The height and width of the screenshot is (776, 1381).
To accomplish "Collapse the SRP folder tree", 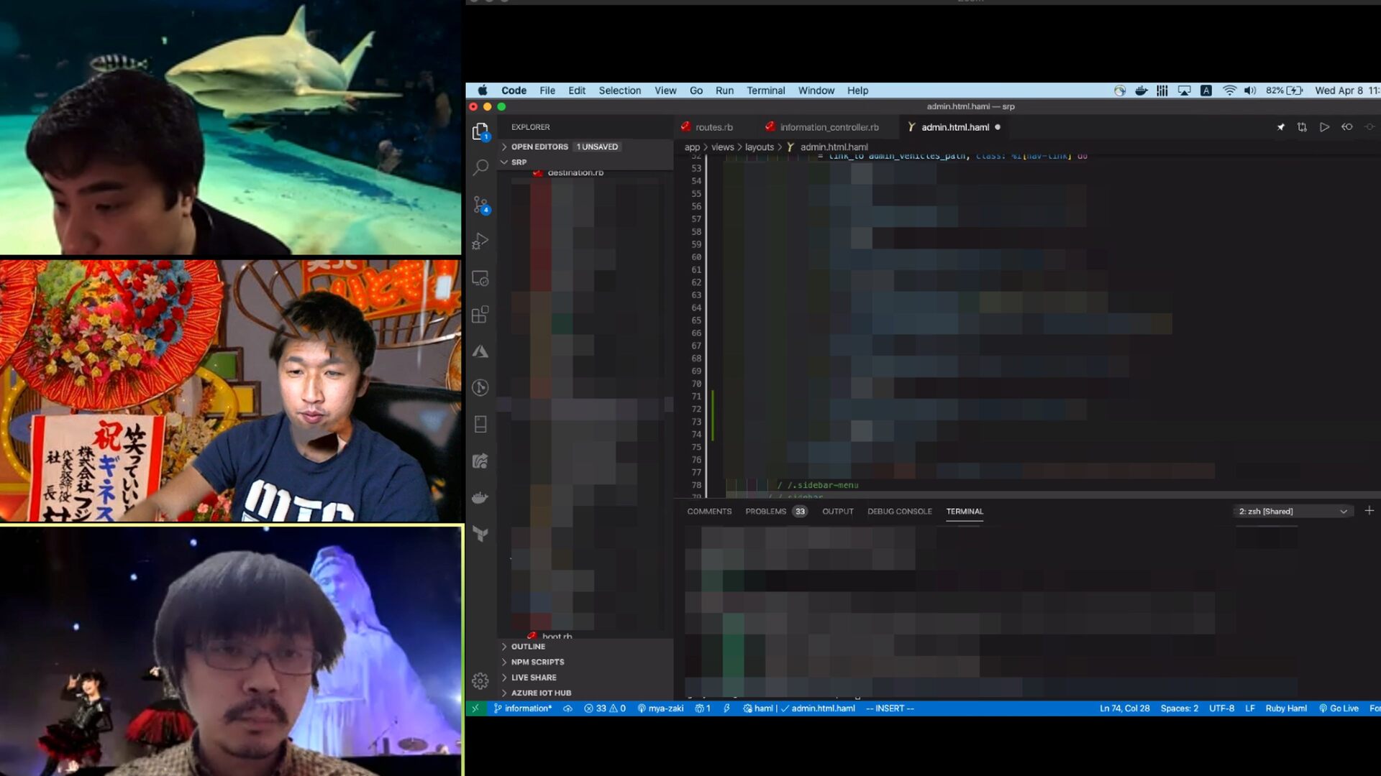I will (518, 162).
